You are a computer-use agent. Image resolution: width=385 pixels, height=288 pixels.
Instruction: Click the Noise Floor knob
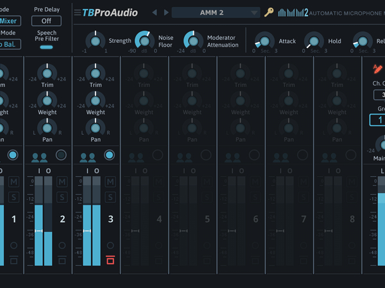[x=144, y=41]
